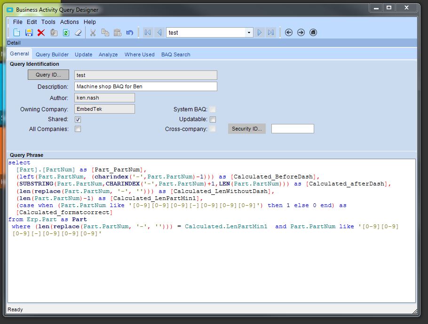Click the Query ID... button
Image resolution: width=428 pixels, height=324 pixels.
click(48, 75)
